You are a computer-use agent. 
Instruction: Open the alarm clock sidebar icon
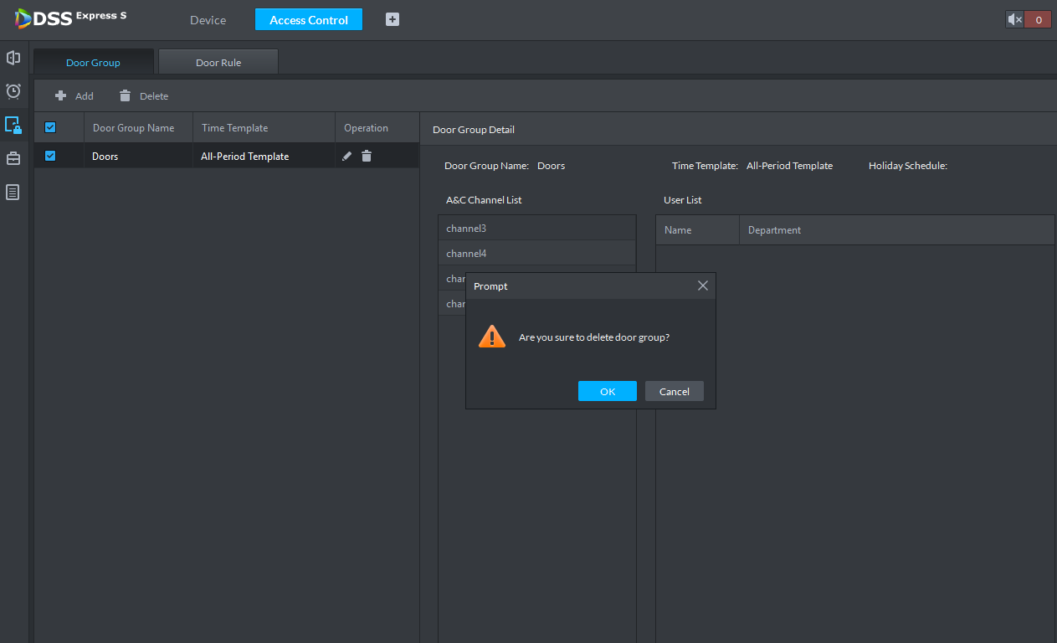pos(13,91)
